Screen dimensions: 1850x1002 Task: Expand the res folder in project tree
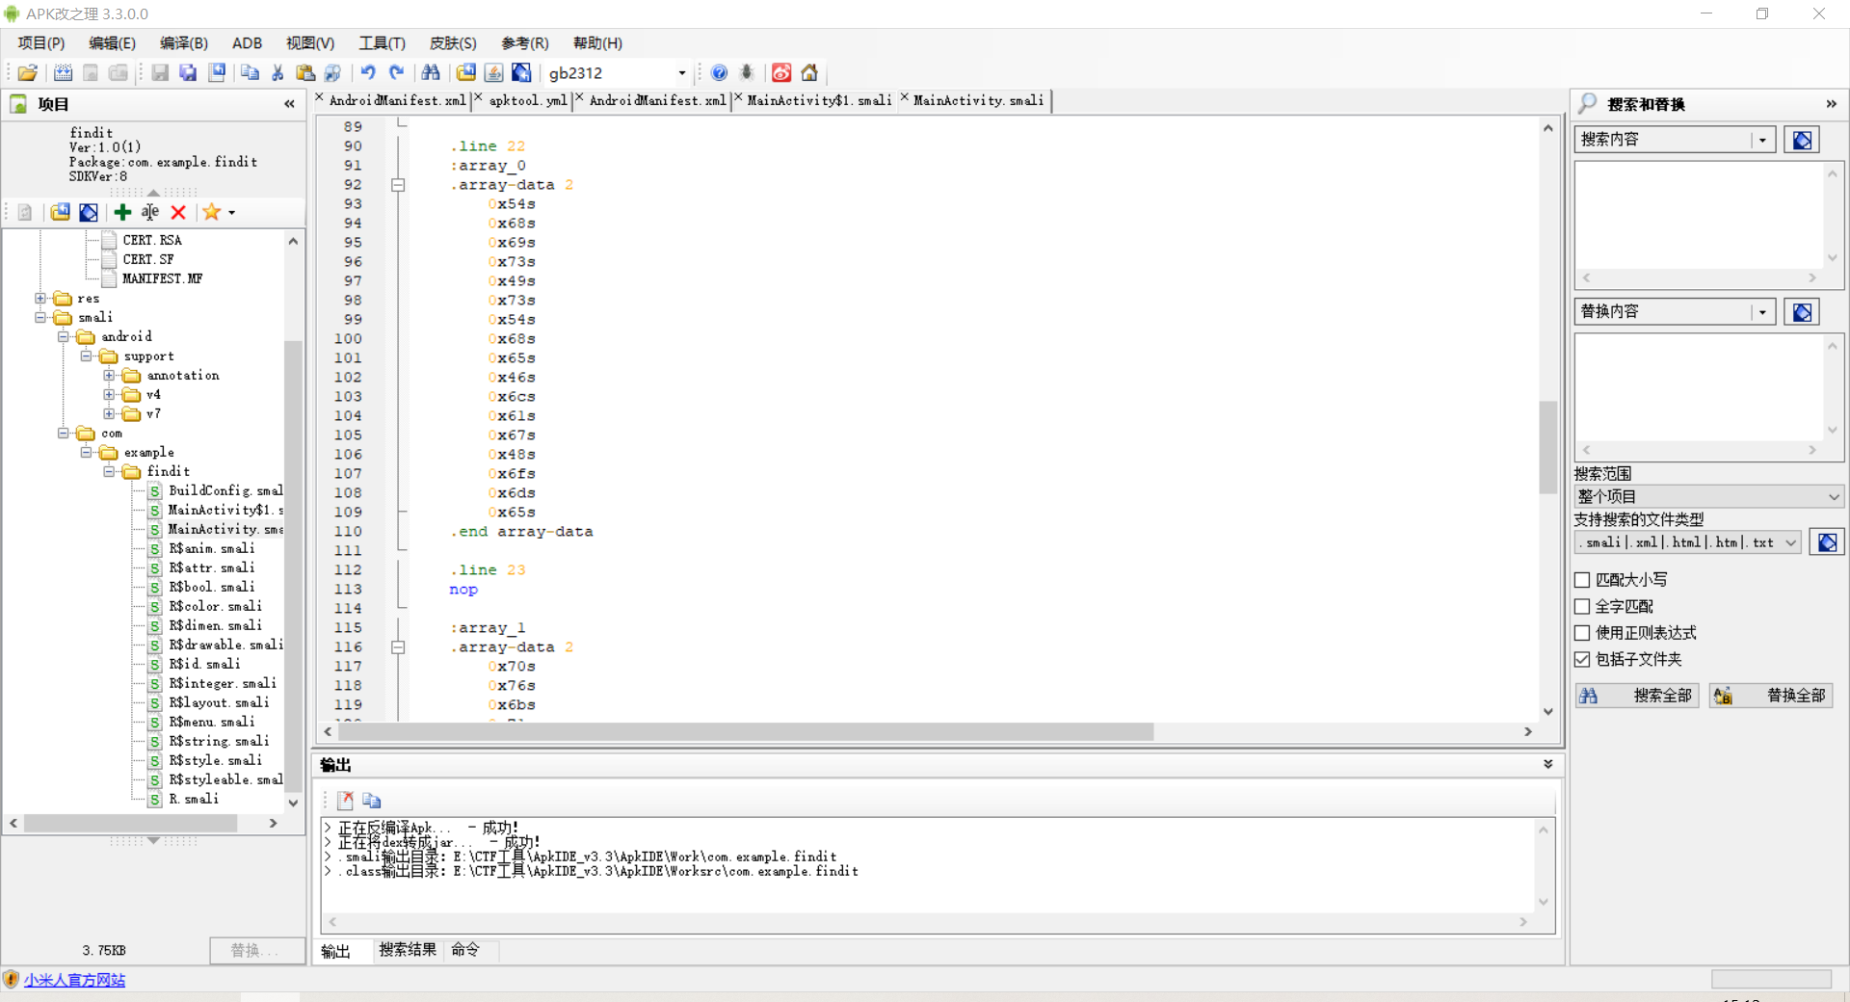pyautogui.click(x=40, y=298)
